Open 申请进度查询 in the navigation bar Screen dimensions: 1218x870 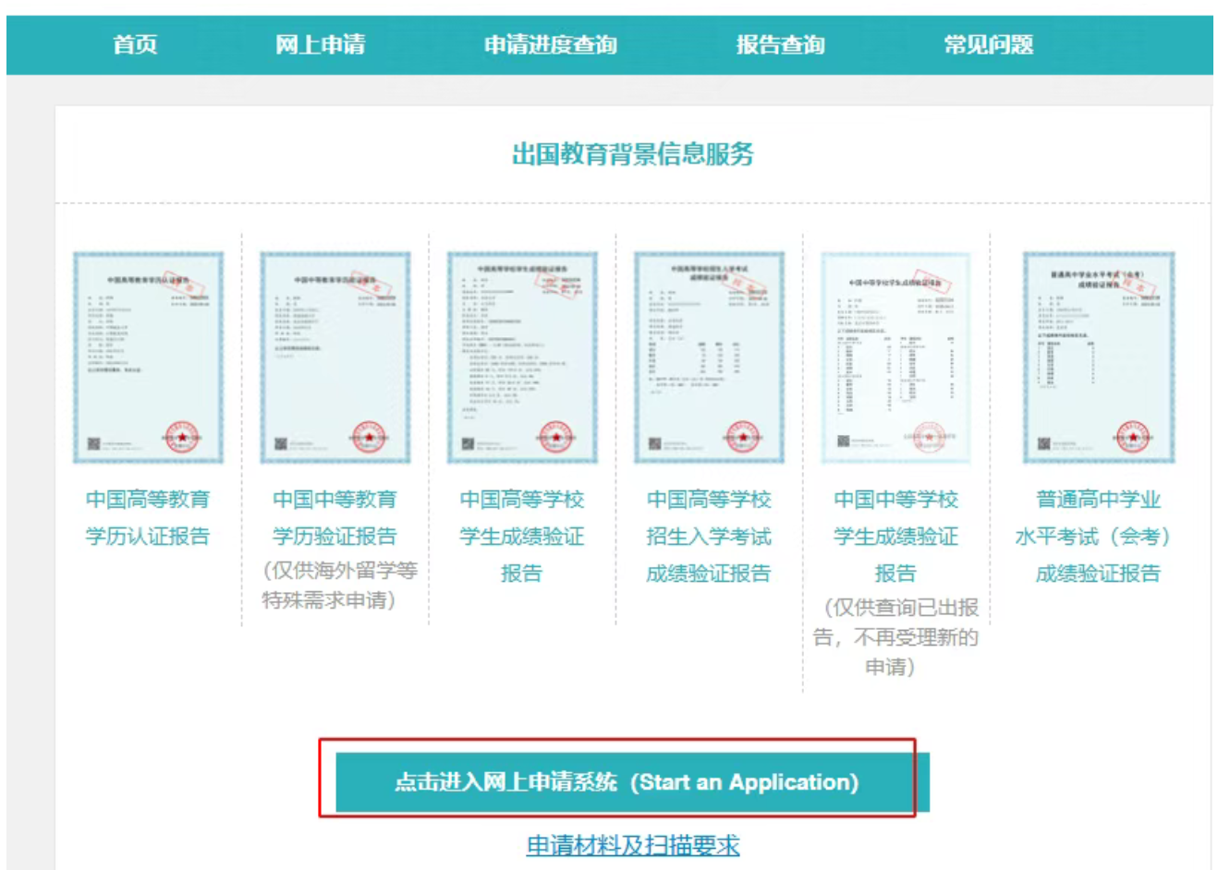550,44
